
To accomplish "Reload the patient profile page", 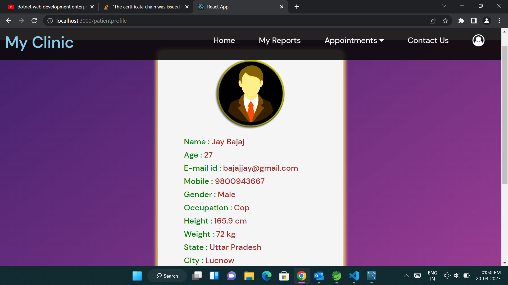I will [x=34, y=21].
